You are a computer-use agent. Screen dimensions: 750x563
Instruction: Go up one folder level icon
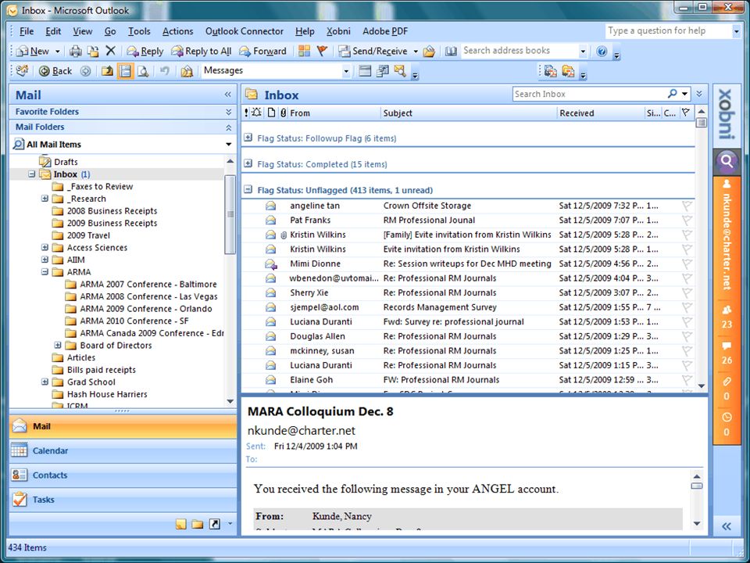[x=107, y=71]
